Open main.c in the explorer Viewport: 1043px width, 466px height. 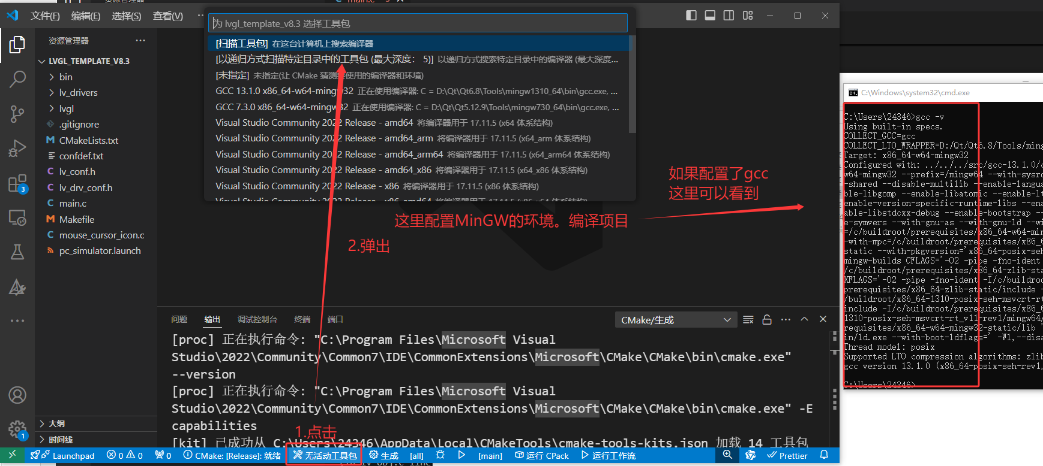tap(96, 203)
